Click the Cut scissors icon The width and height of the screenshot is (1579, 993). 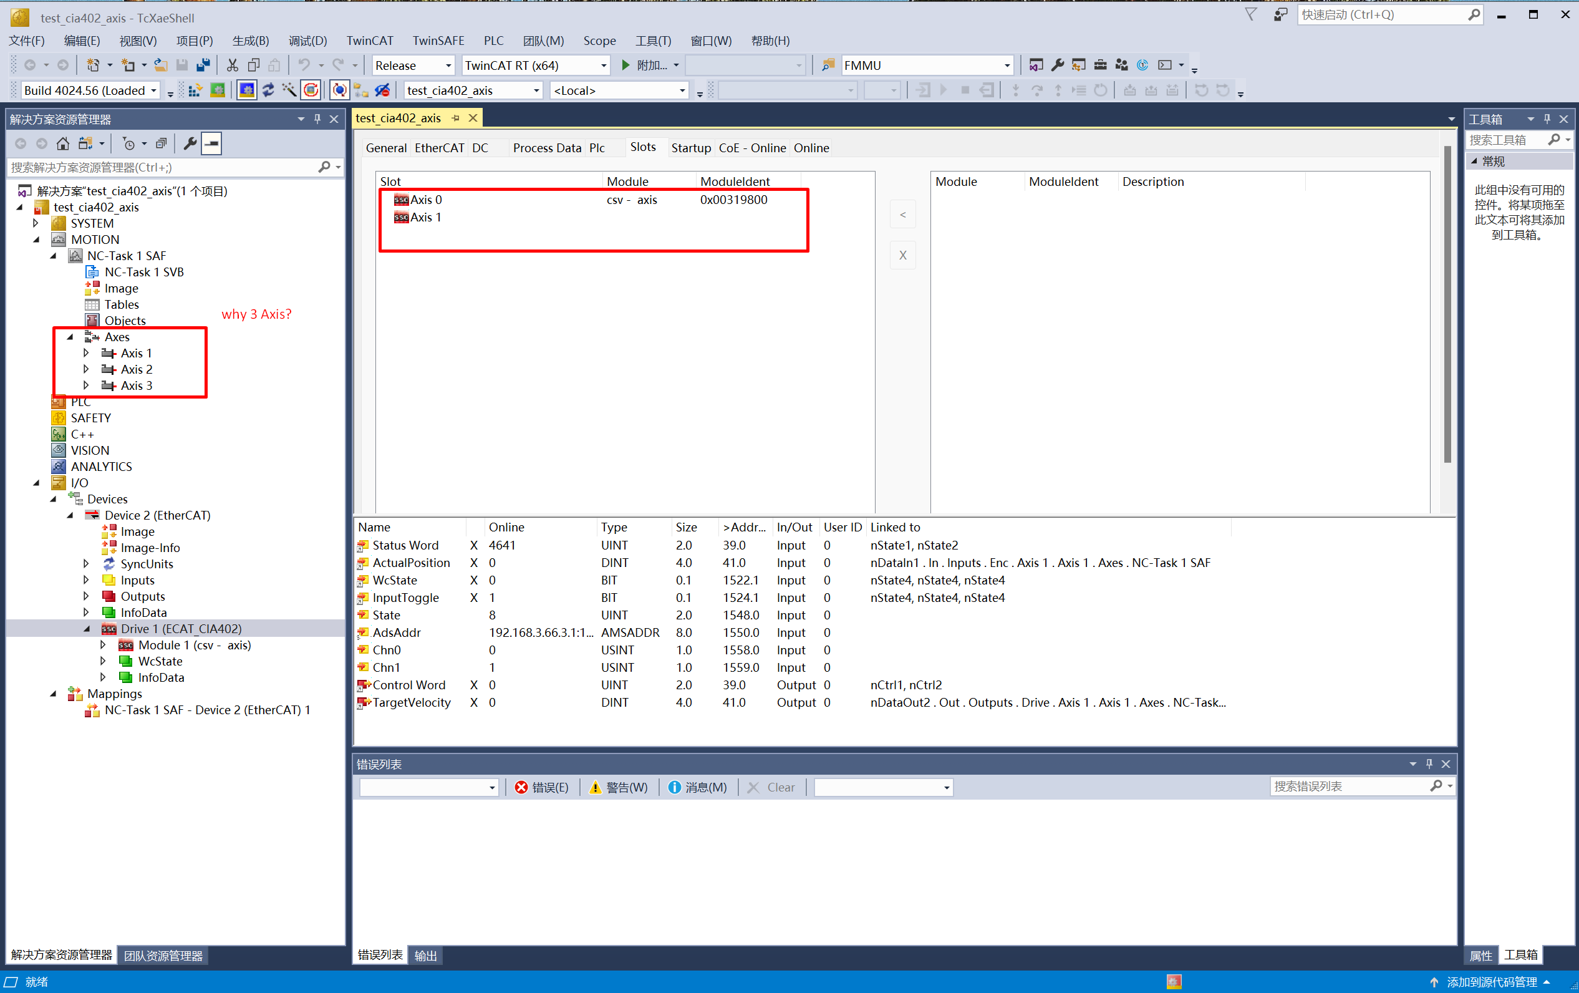click(232, 65)
